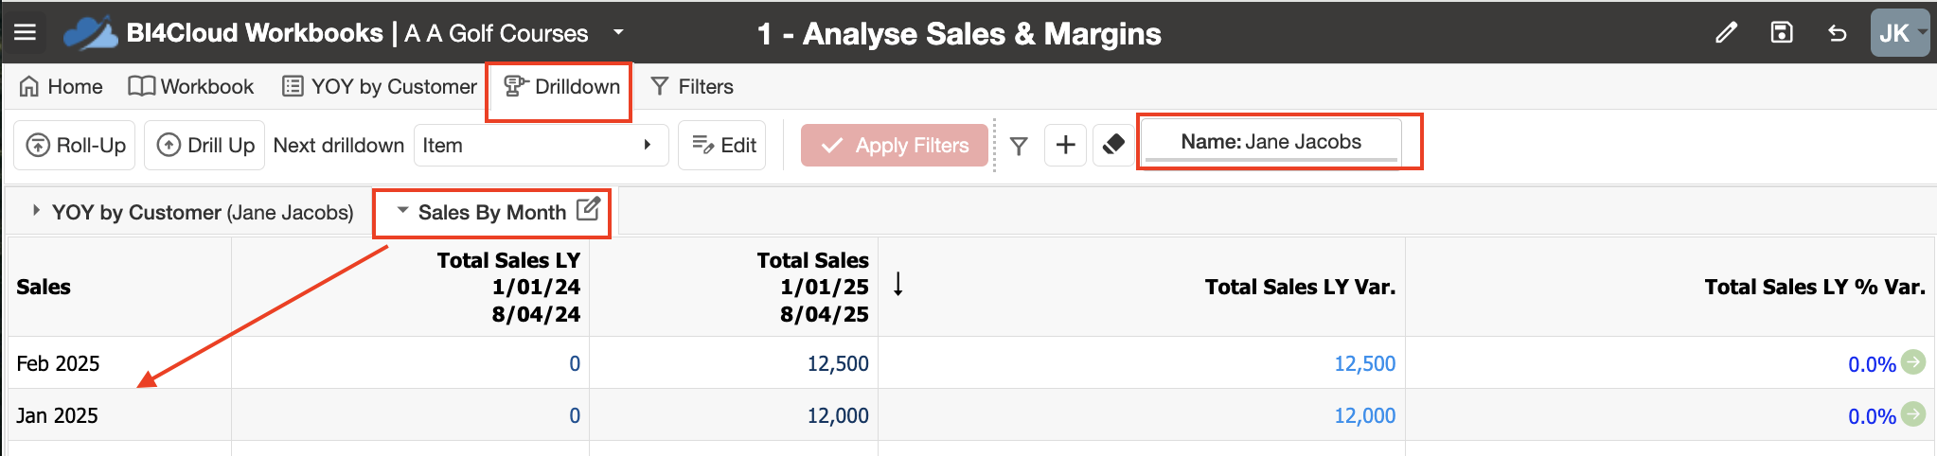Open the Next drilldown Item selector
Screen dimensions: 1937x456
[541, 145]
